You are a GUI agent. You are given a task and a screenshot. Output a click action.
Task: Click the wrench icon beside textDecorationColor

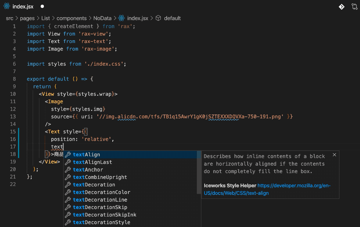68,192
